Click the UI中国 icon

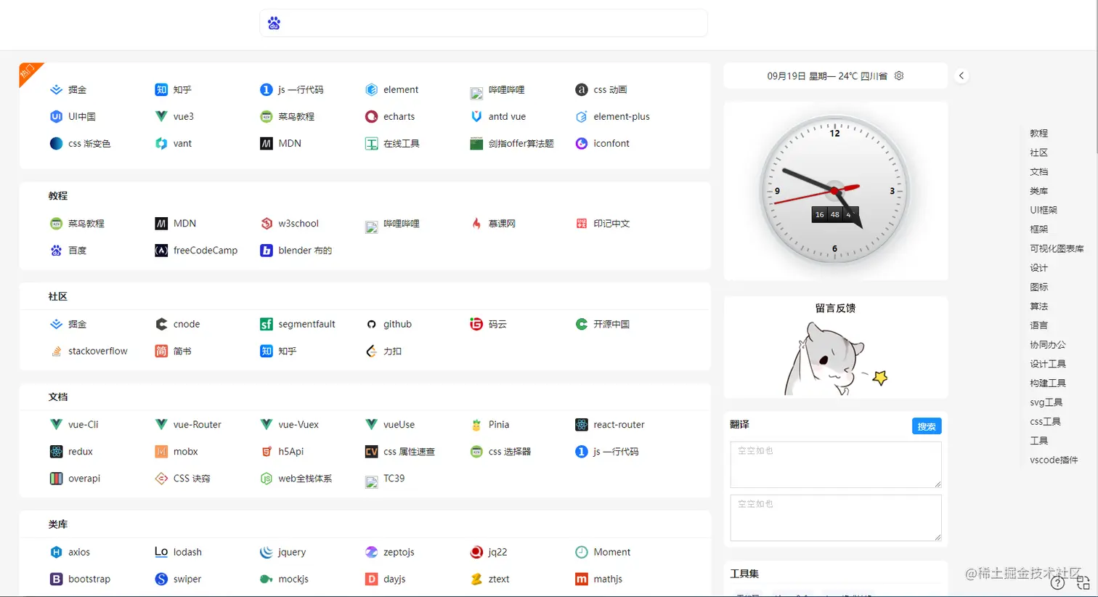coord(56,116)
